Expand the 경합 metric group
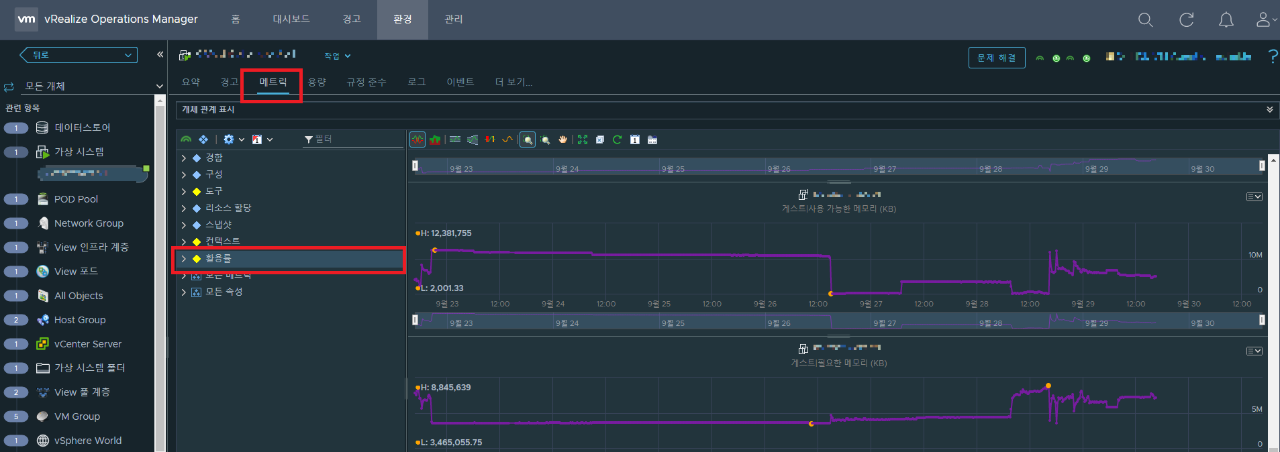 184,158
